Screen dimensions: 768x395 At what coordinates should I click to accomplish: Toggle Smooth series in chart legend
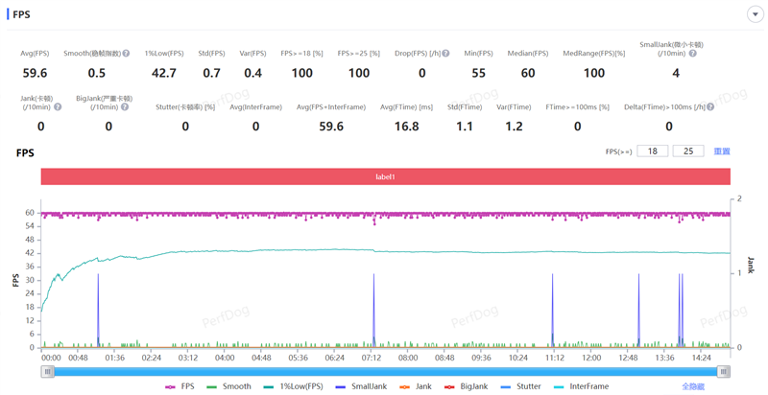point(228,386)
